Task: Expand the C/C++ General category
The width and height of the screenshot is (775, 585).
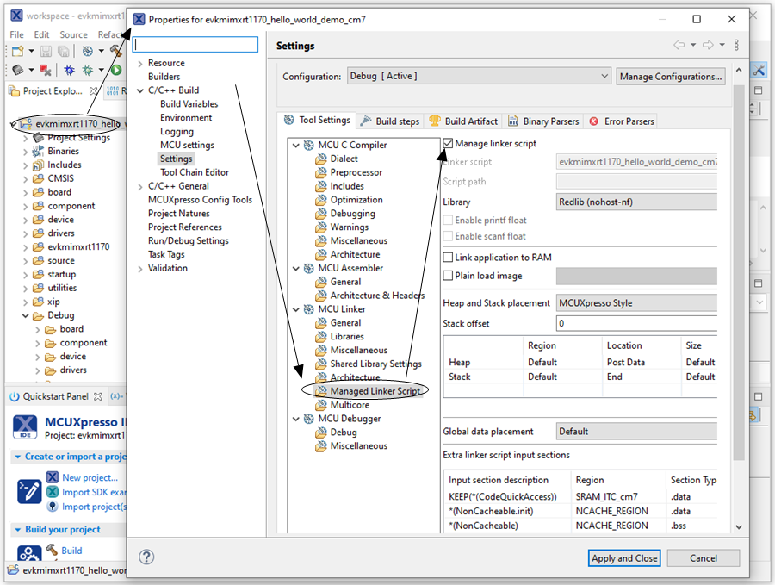Action: (140, 186)
